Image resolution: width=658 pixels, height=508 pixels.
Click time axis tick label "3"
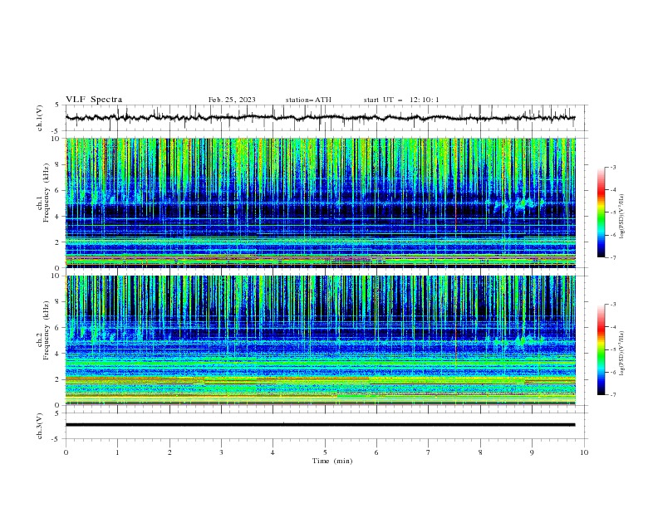(221, 452)
